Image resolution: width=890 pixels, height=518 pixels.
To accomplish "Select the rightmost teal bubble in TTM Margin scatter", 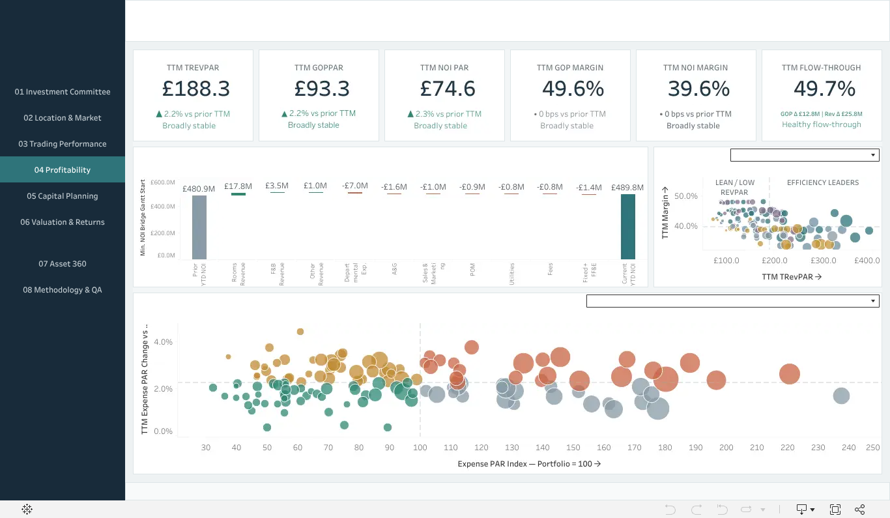I will 869,231.
